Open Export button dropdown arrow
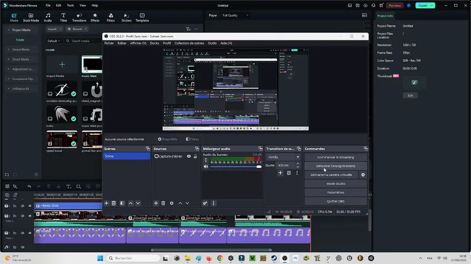The height and width of the screenshot is (264, 471). (432, 5)
